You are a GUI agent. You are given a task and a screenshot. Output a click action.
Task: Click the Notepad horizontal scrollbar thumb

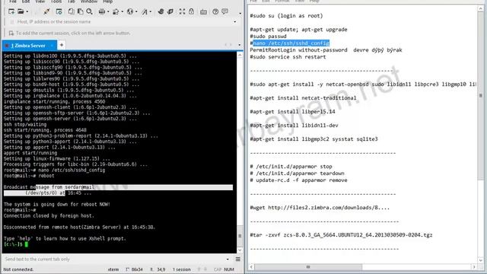308,267
